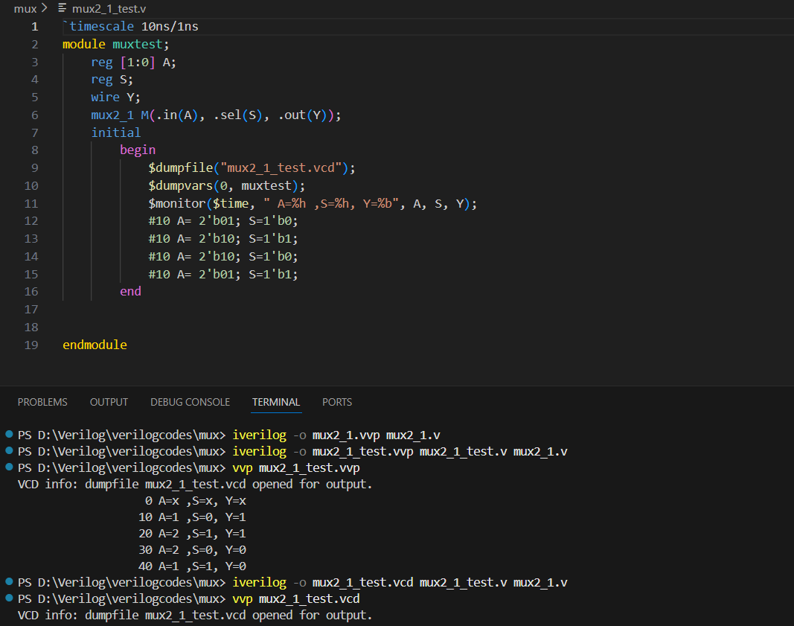Click the blue dot beside 'iverilog -o mux2_1_test.vcd' command
The width and height of the screenshot is (794, 626).
point(9,581)
